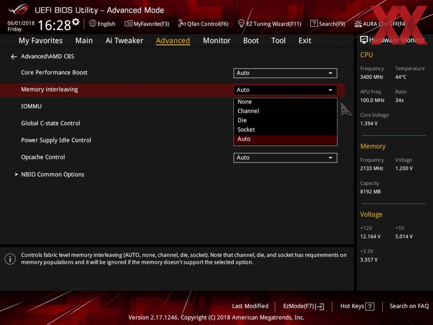Click +12V reading 12.164 V
The width and height of the screenshot is (433, 325).
click(x=370, y=236)
